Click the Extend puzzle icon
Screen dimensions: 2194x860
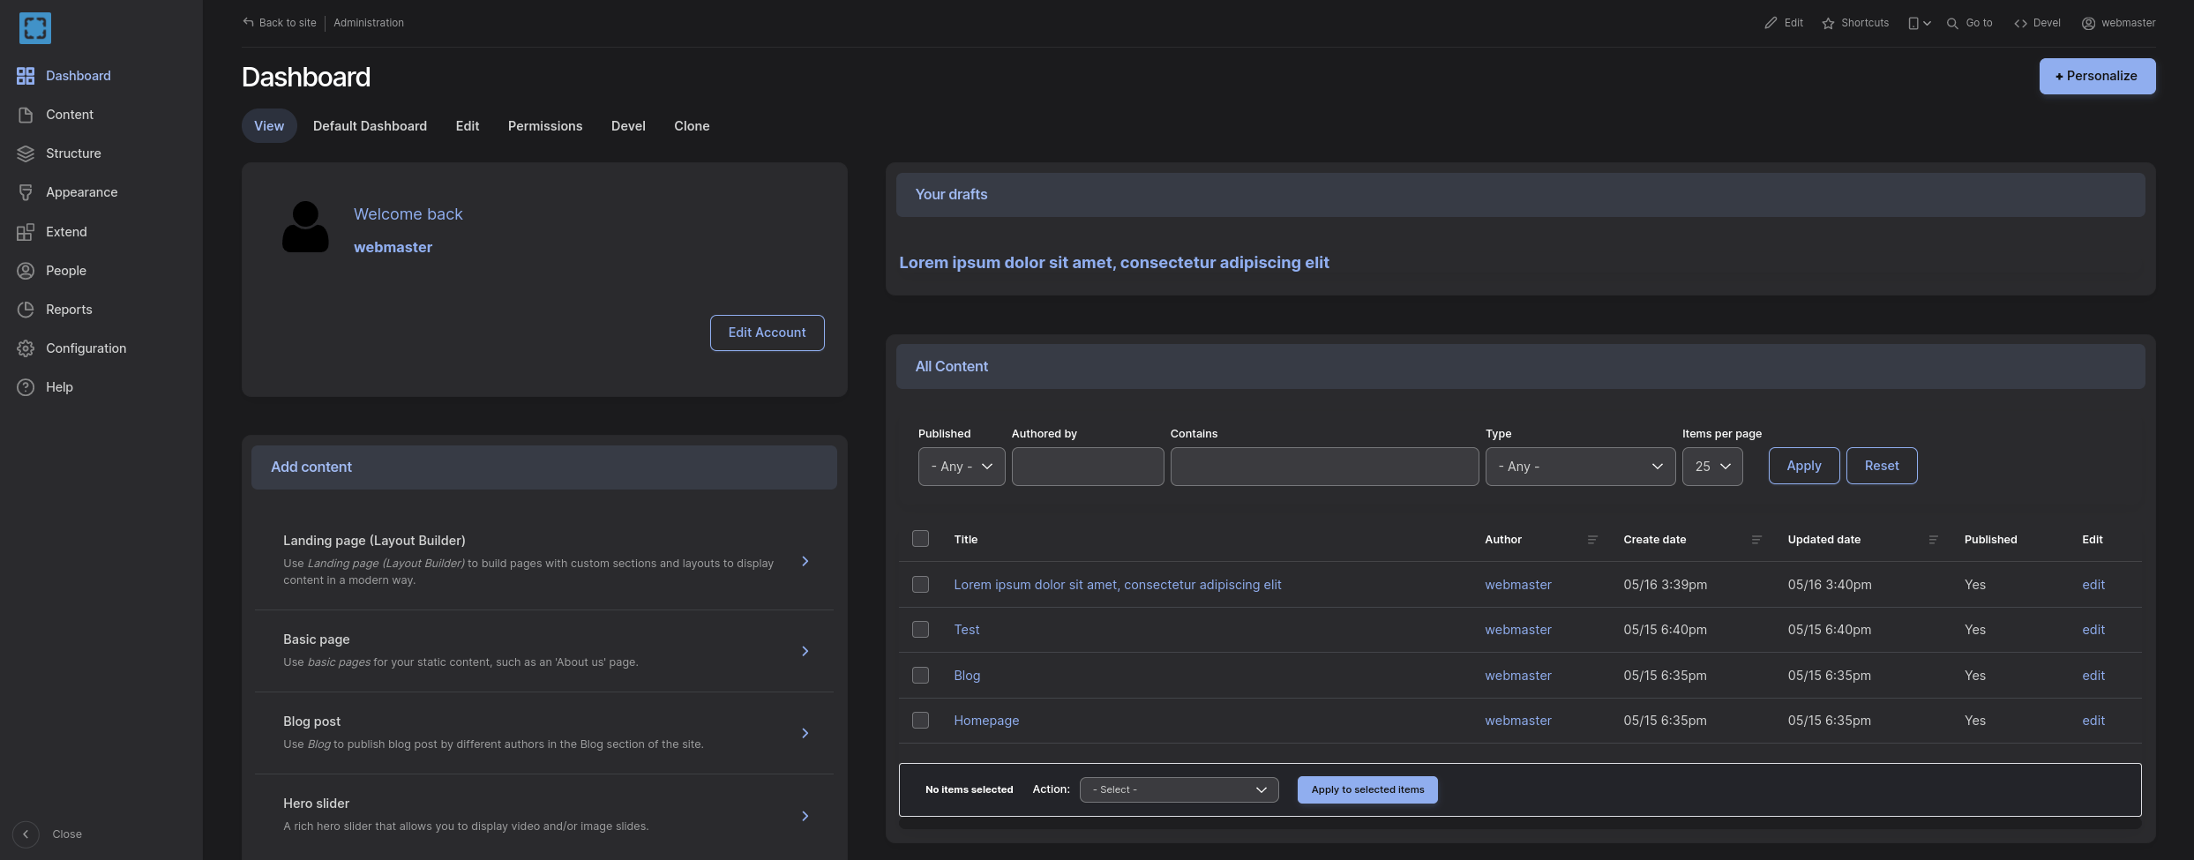pos(25,231)
